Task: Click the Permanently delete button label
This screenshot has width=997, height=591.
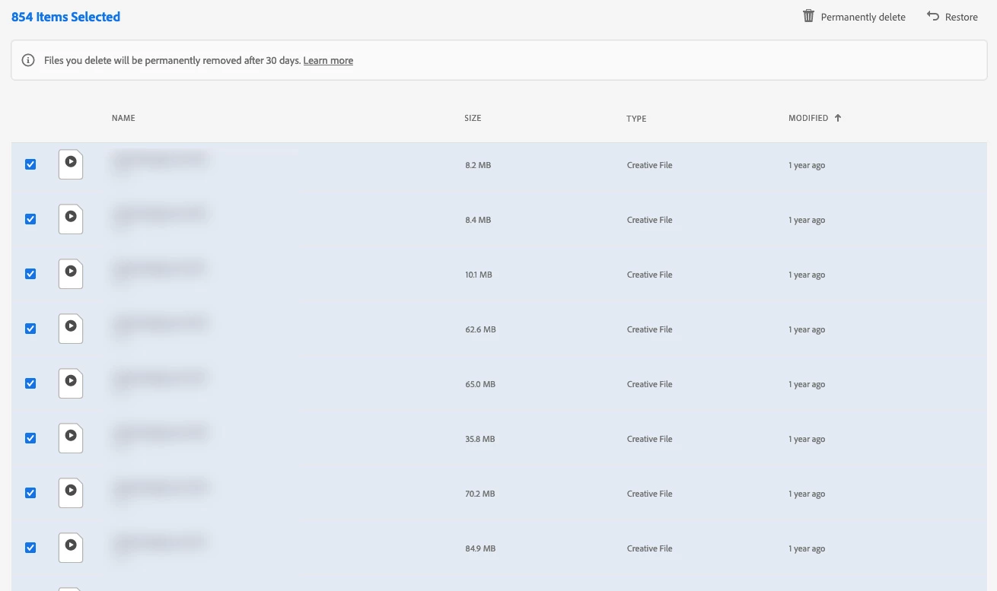Action: click(x=863, y=17)
